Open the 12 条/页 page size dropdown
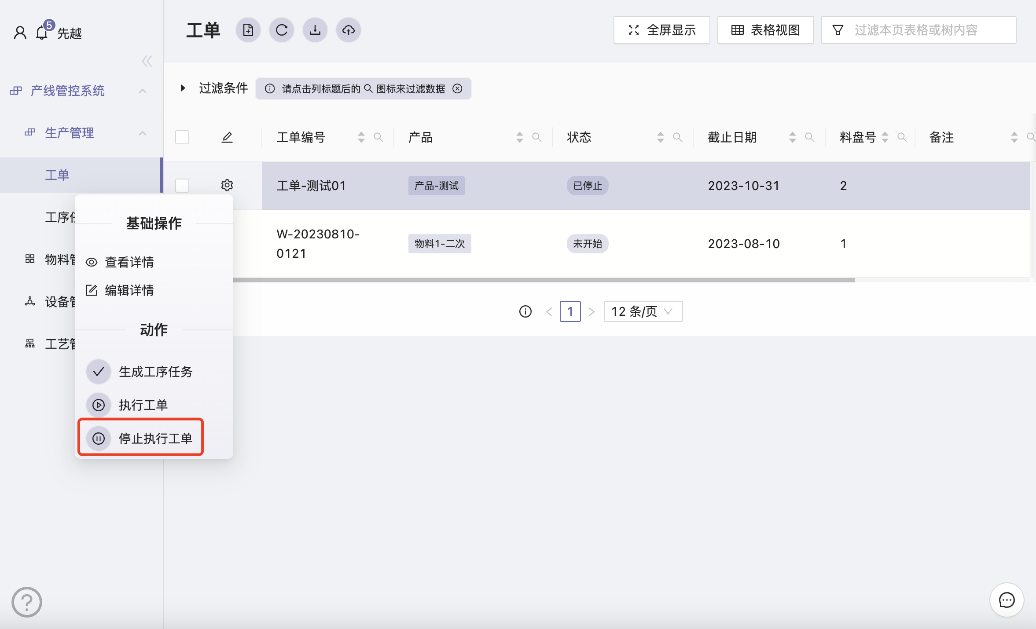 [x=643, y=311]
